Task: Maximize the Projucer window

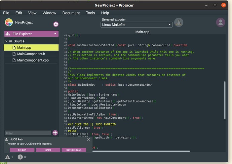Action: (215, 5)
